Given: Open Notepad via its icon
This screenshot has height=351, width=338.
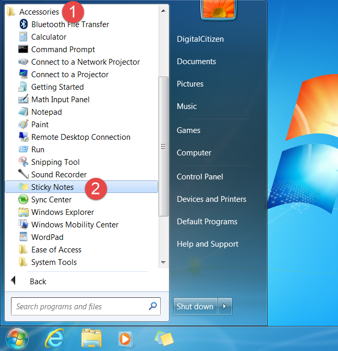Looking at the screenshot, I should tap(23, 112).
